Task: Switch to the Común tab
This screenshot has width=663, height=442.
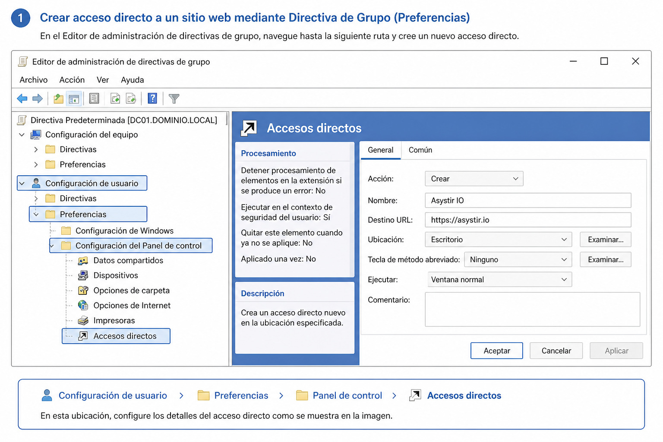Action: 420,150
